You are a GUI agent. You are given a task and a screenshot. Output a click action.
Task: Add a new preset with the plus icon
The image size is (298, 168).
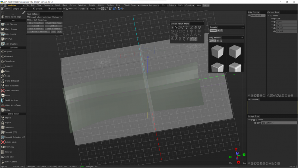(x=218, y=31)
